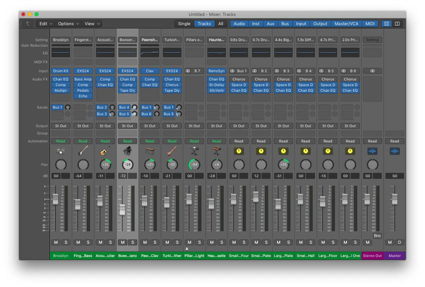Toggle stereo format icon on Stereo Out input

372,71
